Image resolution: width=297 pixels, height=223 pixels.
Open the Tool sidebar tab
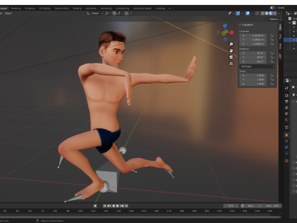[x=280, y=37]
